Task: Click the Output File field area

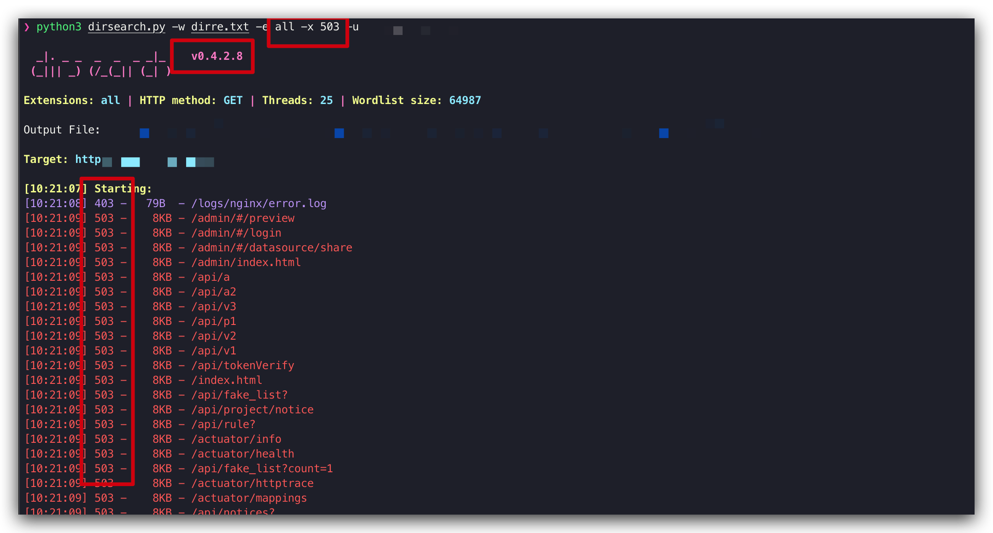Action: (62, 129)
